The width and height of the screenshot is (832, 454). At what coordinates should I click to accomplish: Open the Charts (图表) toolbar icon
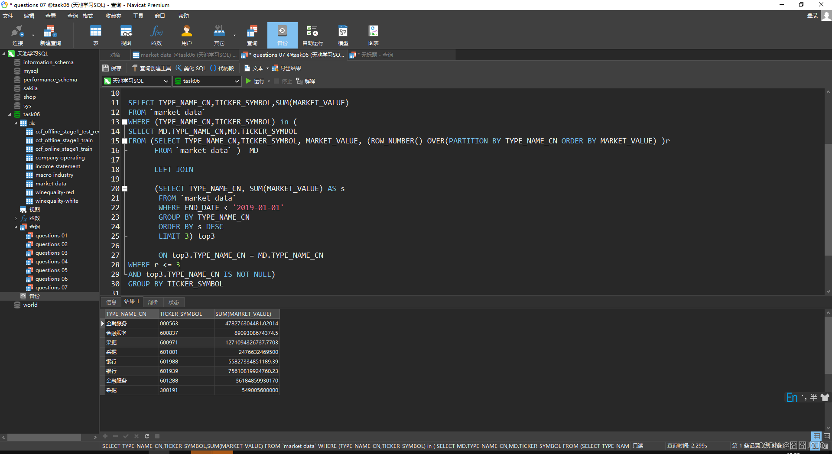click(x=373, y=35)
